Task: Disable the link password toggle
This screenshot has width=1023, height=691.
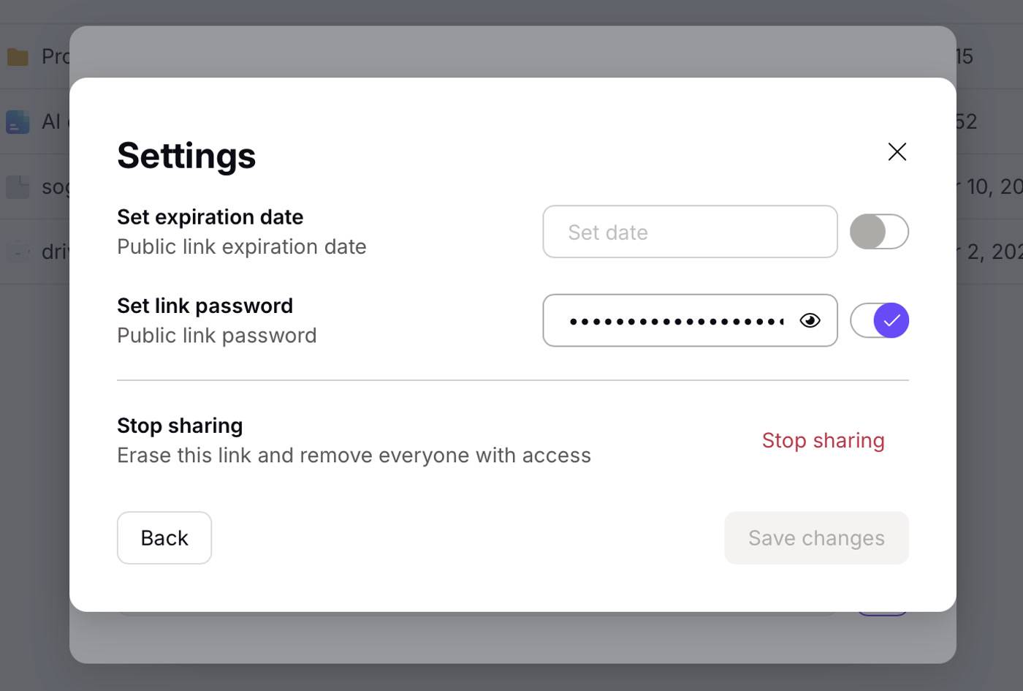Action: point(879,320)
